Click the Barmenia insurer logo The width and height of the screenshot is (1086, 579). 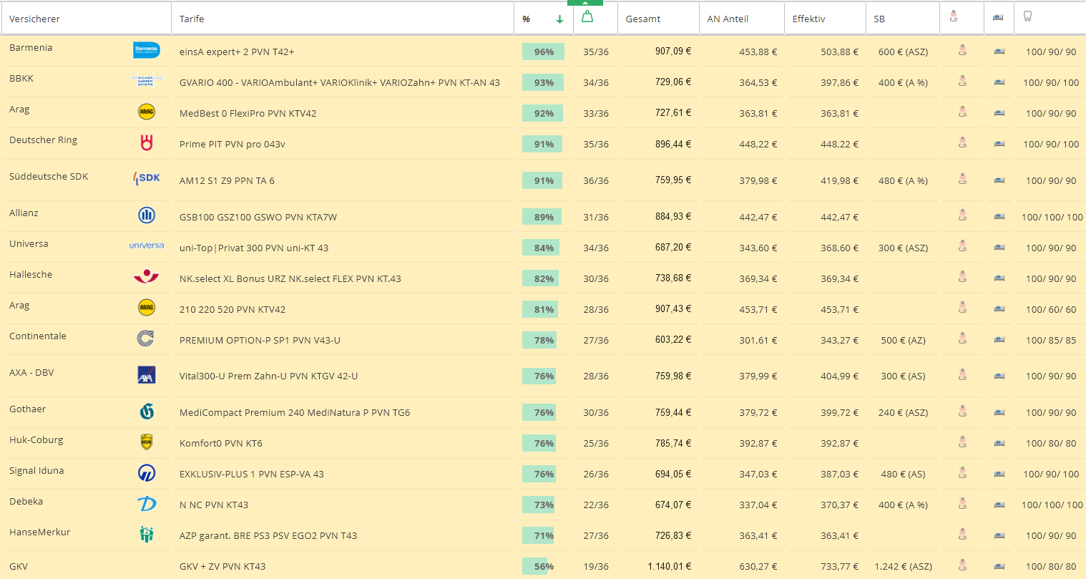pyautogui.click(x=147, y=50)
